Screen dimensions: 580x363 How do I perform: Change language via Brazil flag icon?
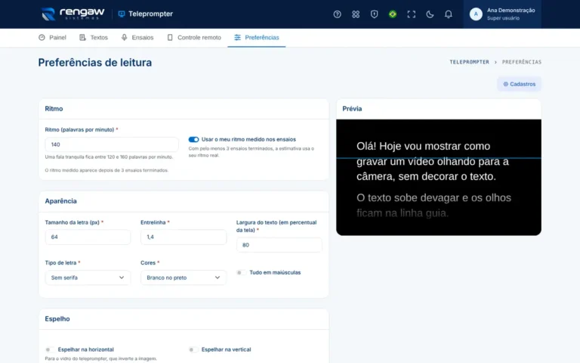pos(393,14)
